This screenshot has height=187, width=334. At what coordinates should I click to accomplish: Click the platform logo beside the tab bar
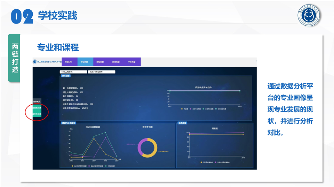35,62
